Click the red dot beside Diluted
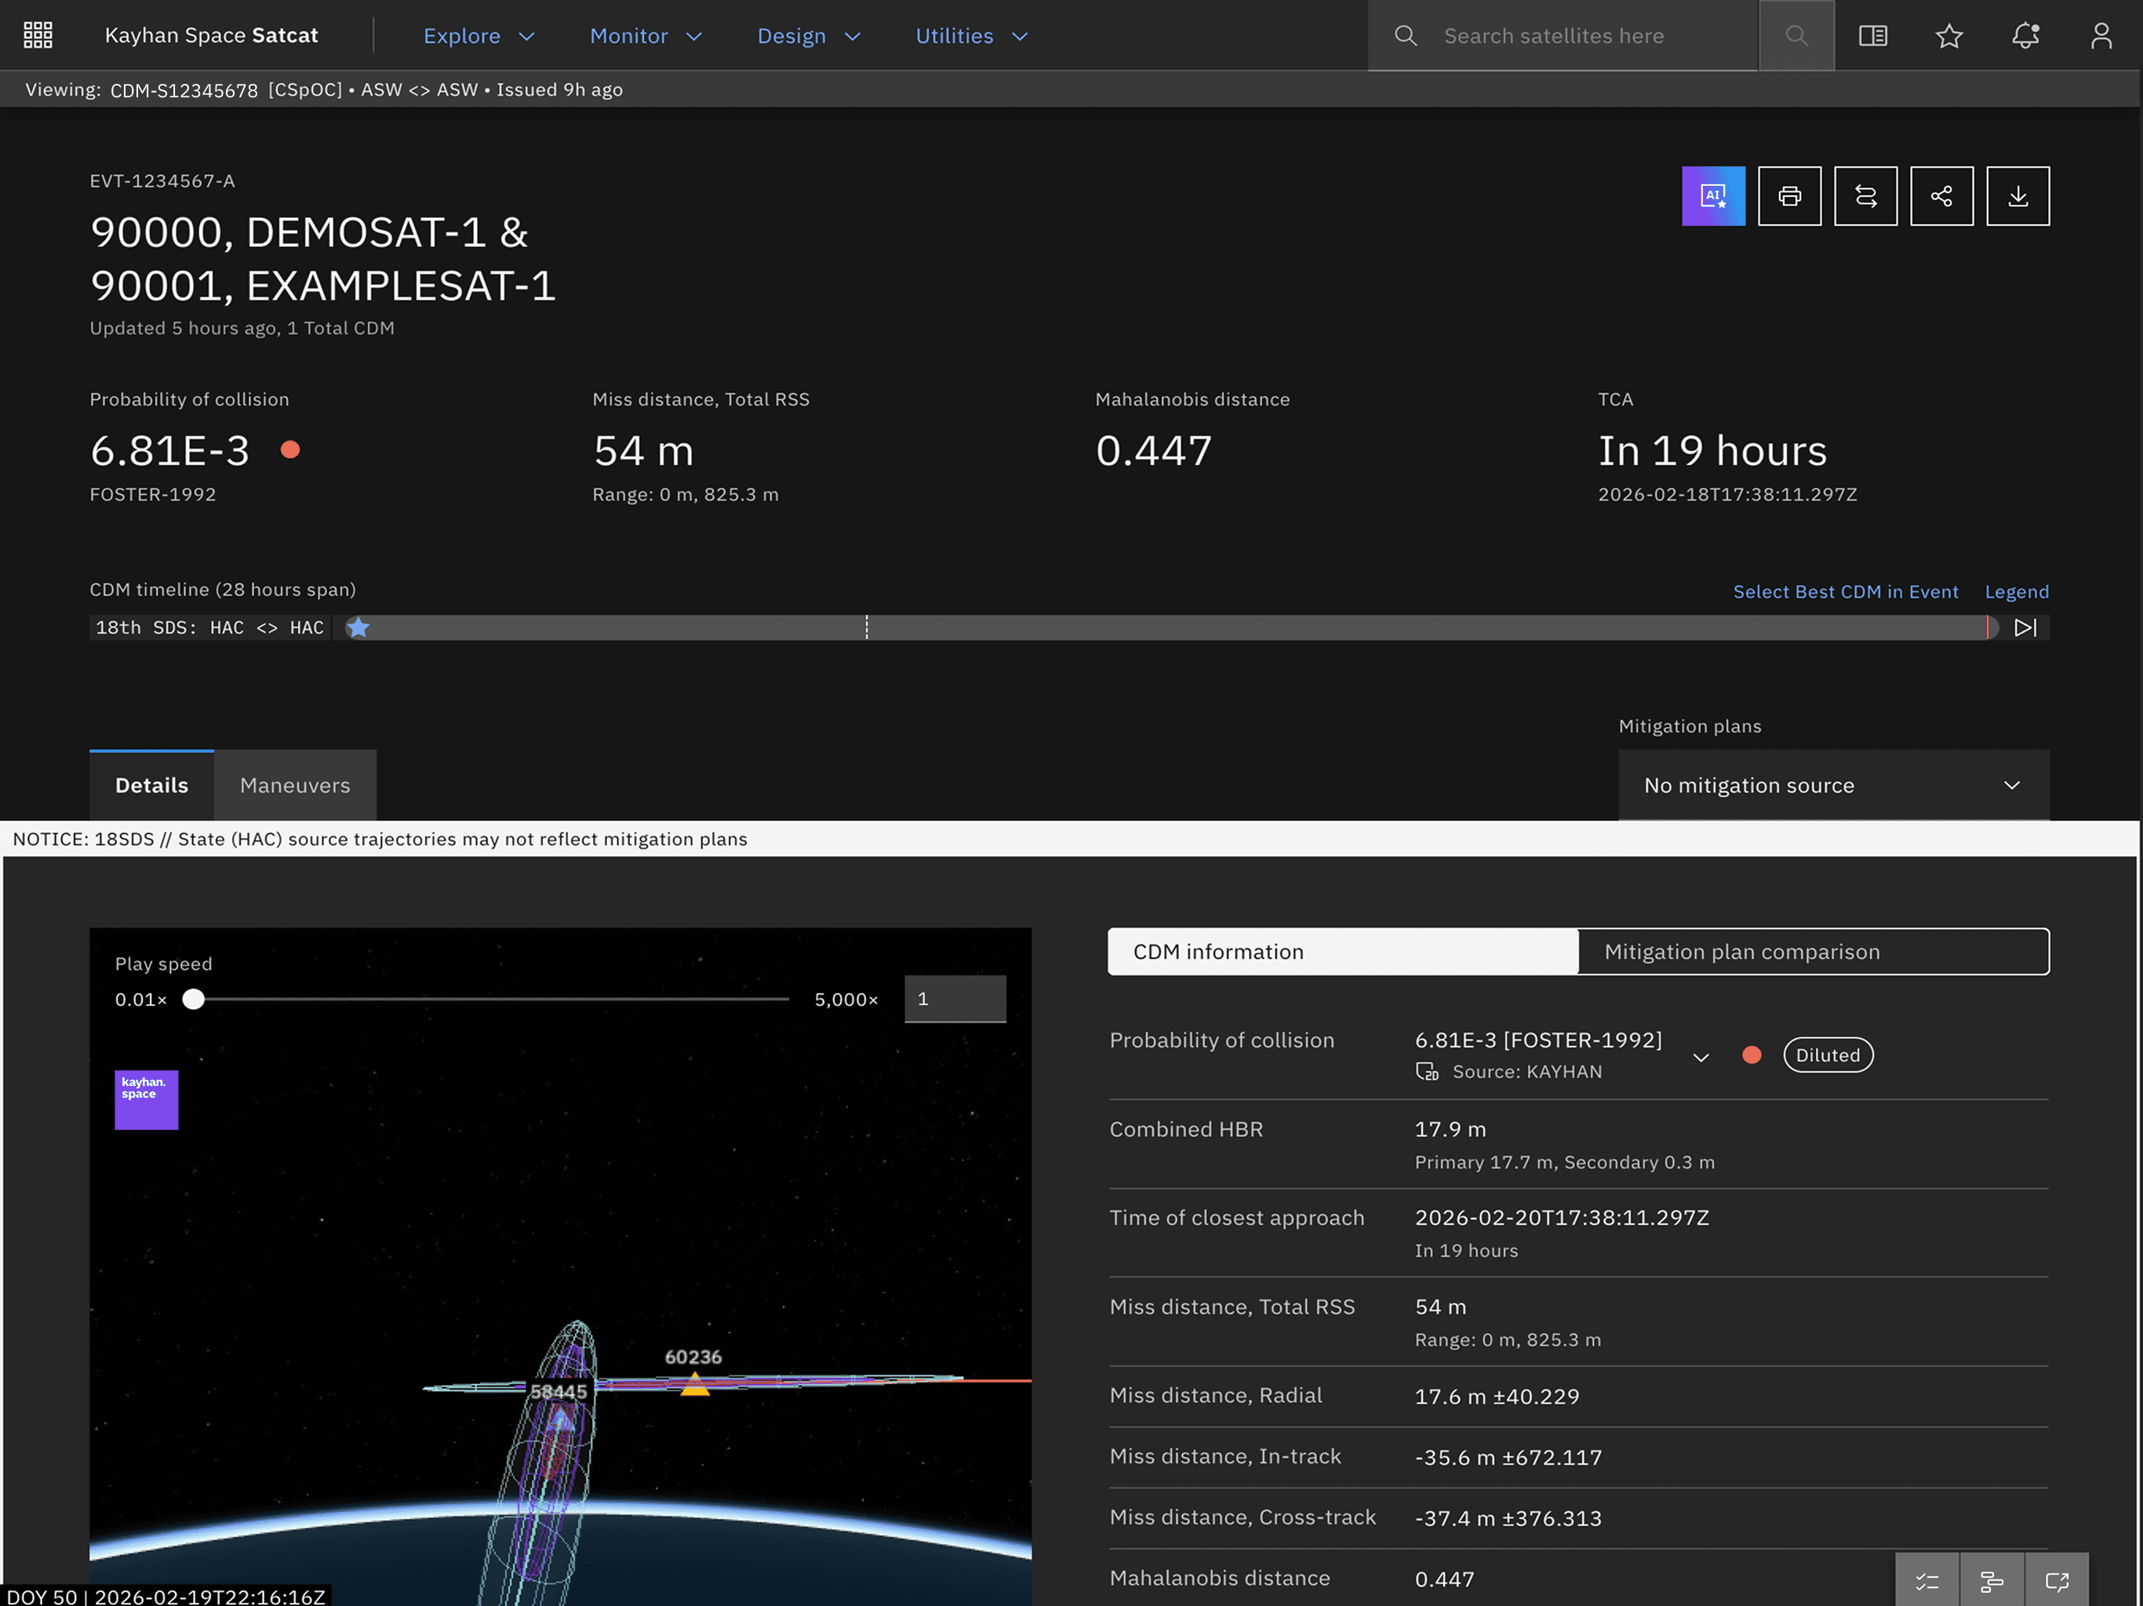This screenshot has width=2143, height=1606. point(1751,1055)
